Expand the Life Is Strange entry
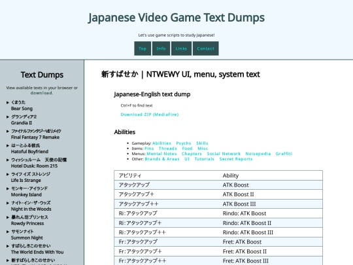This screenshot has height=265, width=353. point(8,175)
